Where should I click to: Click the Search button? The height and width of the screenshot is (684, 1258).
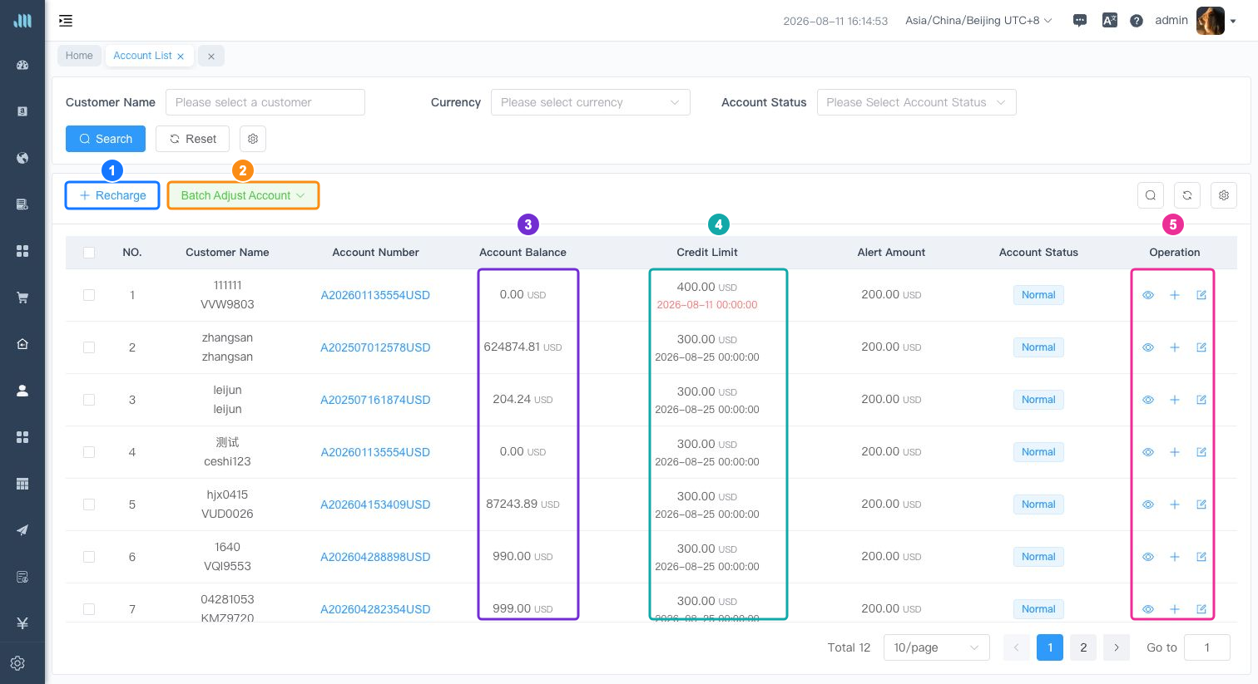coord(106,139)
